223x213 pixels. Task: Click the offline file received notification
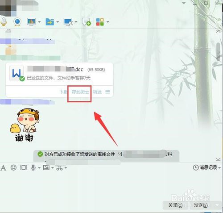click(x=106, y=156)
